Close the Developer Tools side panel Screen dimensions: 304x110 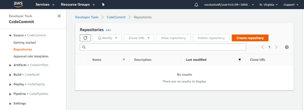[59, 16]
